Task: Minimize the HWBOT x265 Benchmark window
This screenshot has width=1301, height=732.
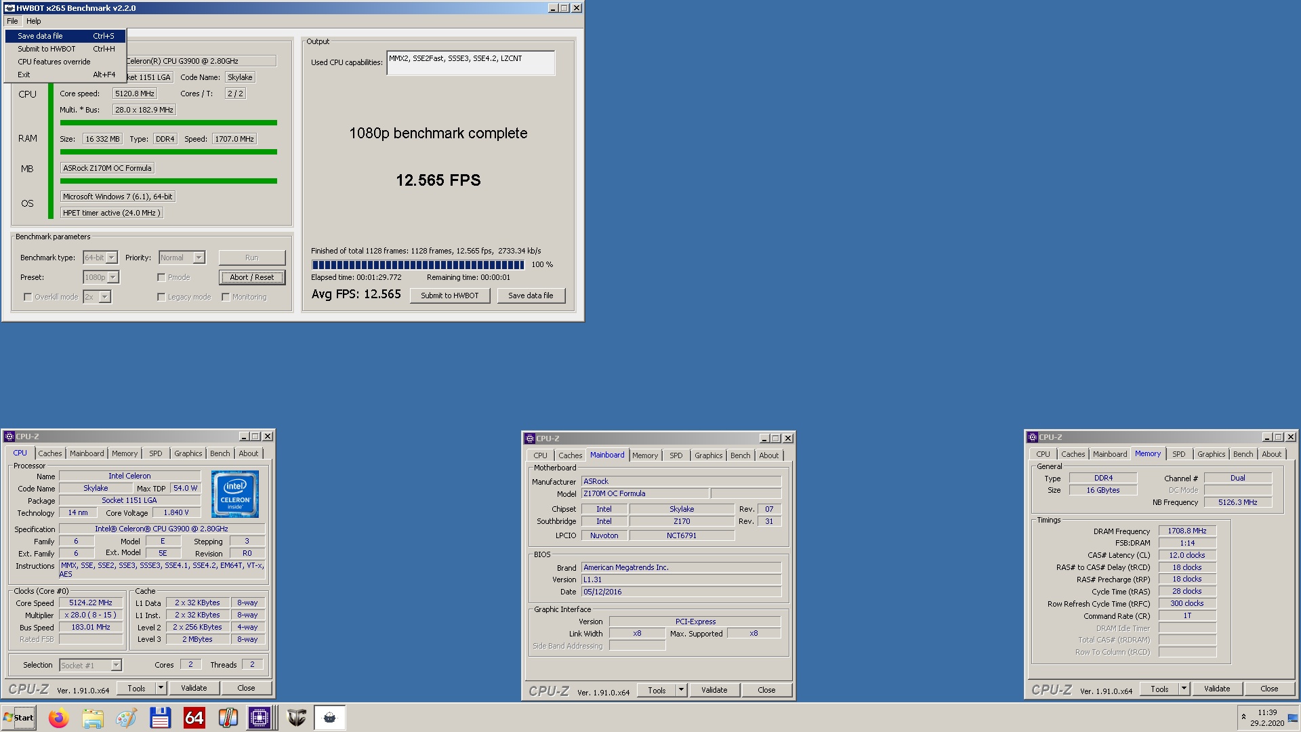Action: (553, 8)
